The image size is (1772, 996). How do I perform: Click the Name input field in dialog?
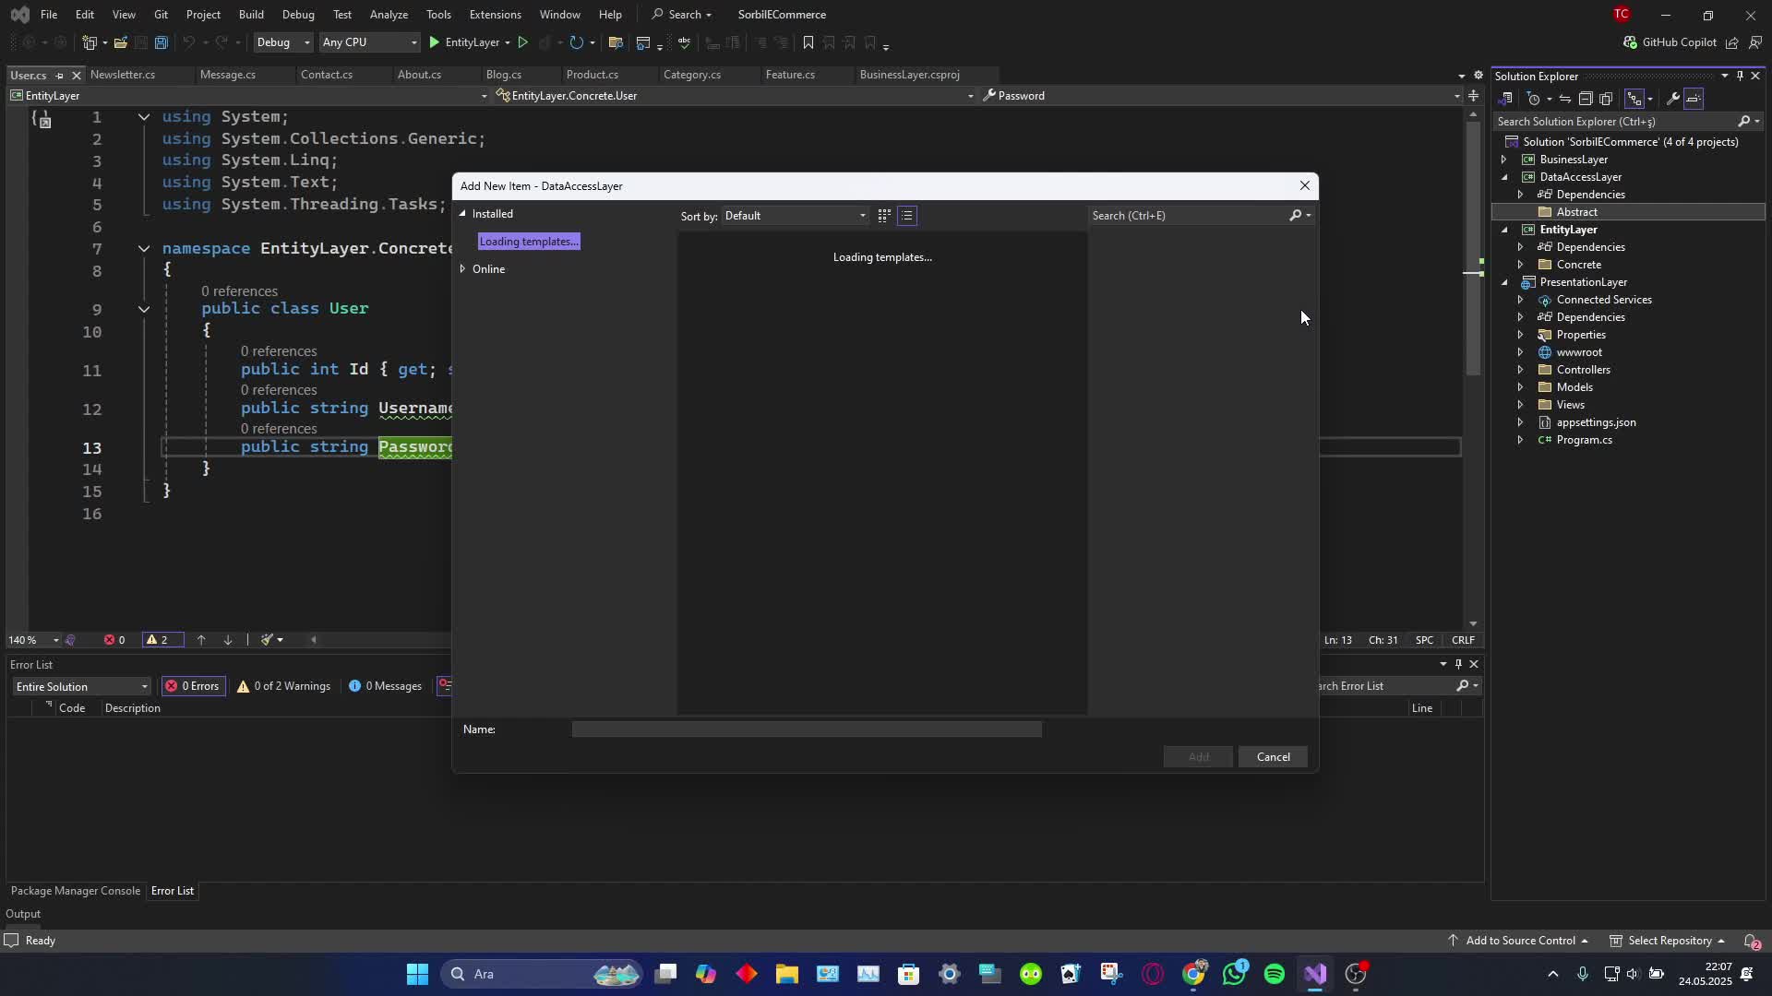[807, 729]
